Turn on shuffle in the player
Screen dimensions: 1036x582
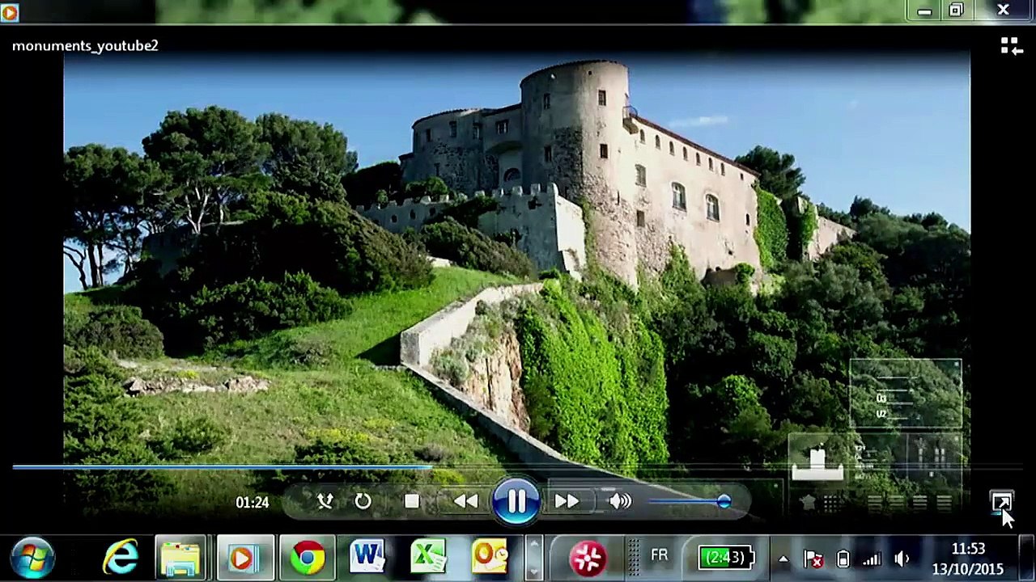[325, 502]
